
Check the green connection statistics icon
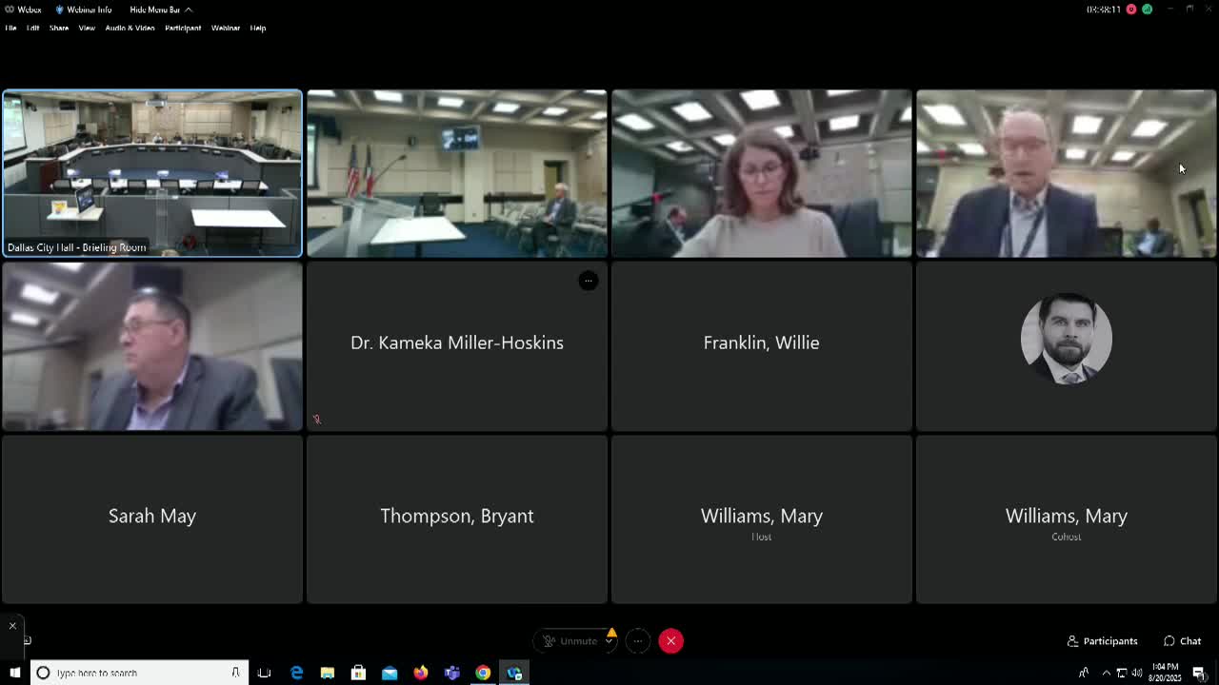(1148, 10)
